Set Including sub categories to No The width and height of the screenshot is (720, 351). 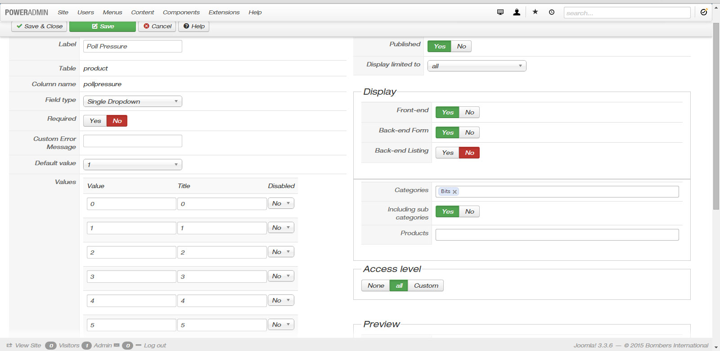[x=469, y=211]
